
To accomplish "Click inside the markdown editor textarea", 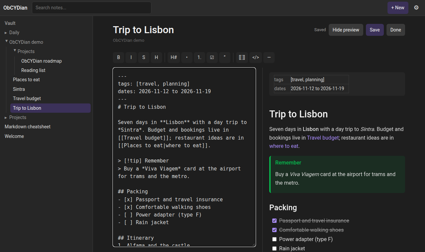I will point(184,157).
